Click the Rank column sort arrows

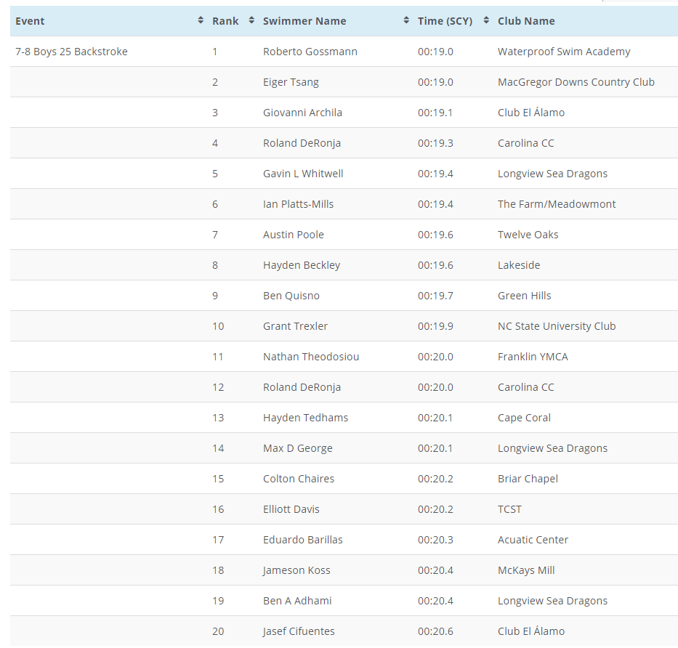(251, 20)
